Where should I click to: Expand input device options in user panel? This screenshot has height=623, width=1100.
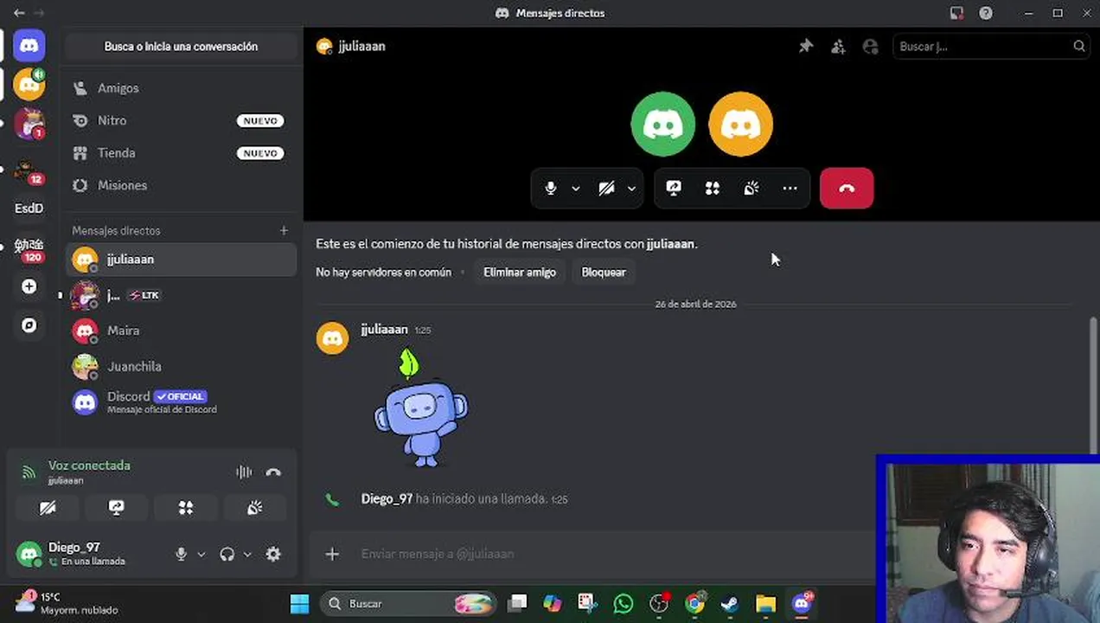pyautogui.click(x=201, y=555)
